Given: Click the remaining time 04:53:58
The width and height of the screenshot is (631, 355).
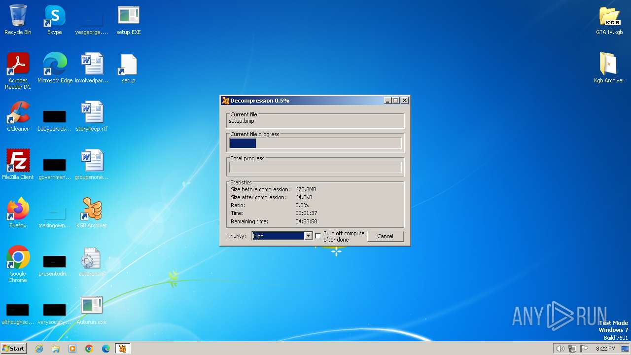Looking at the screenshot, I should [x=306, y=221].
